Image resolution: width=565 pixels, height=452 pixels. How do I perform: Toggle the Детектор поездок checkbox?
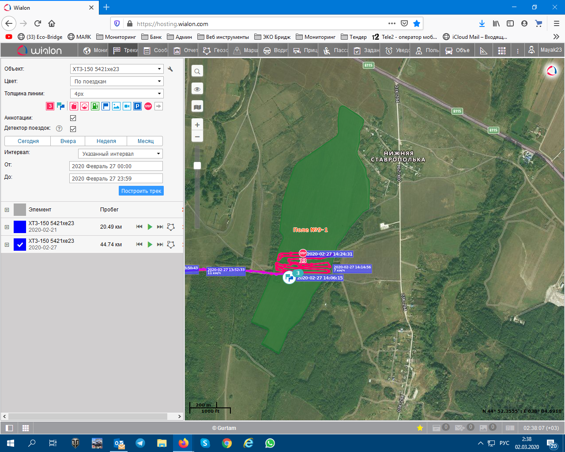pos(73,129)
